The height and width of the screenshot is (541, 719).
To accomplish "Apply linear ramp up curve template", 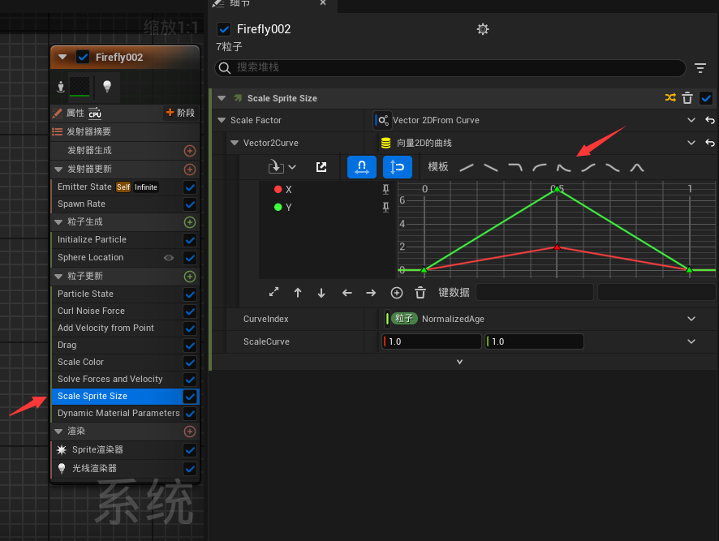I will click(x=467, y=168).
